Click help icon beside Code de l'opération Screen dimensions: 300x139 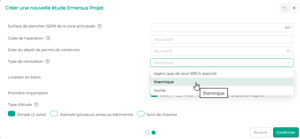tap(48, 38)
